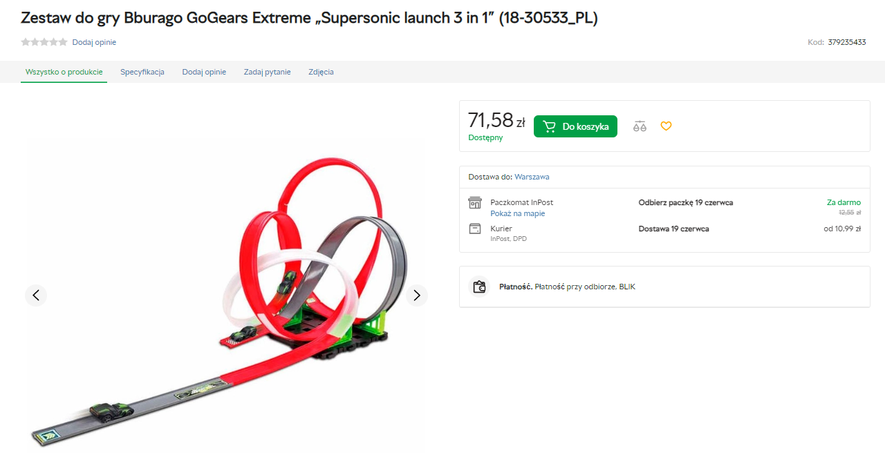885x464 pixels.
Task: Open the Specyfikacja tab
Action: (x=142, y=72)
